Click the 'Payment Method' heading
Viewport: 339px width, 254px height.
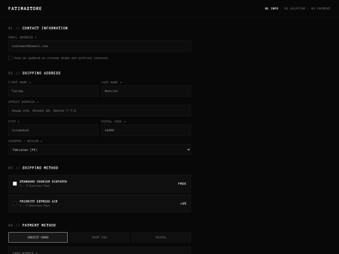point(39,225)
